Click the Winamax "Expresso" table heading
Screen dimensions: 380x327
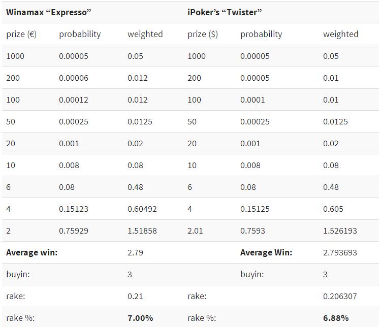(48, 12)
